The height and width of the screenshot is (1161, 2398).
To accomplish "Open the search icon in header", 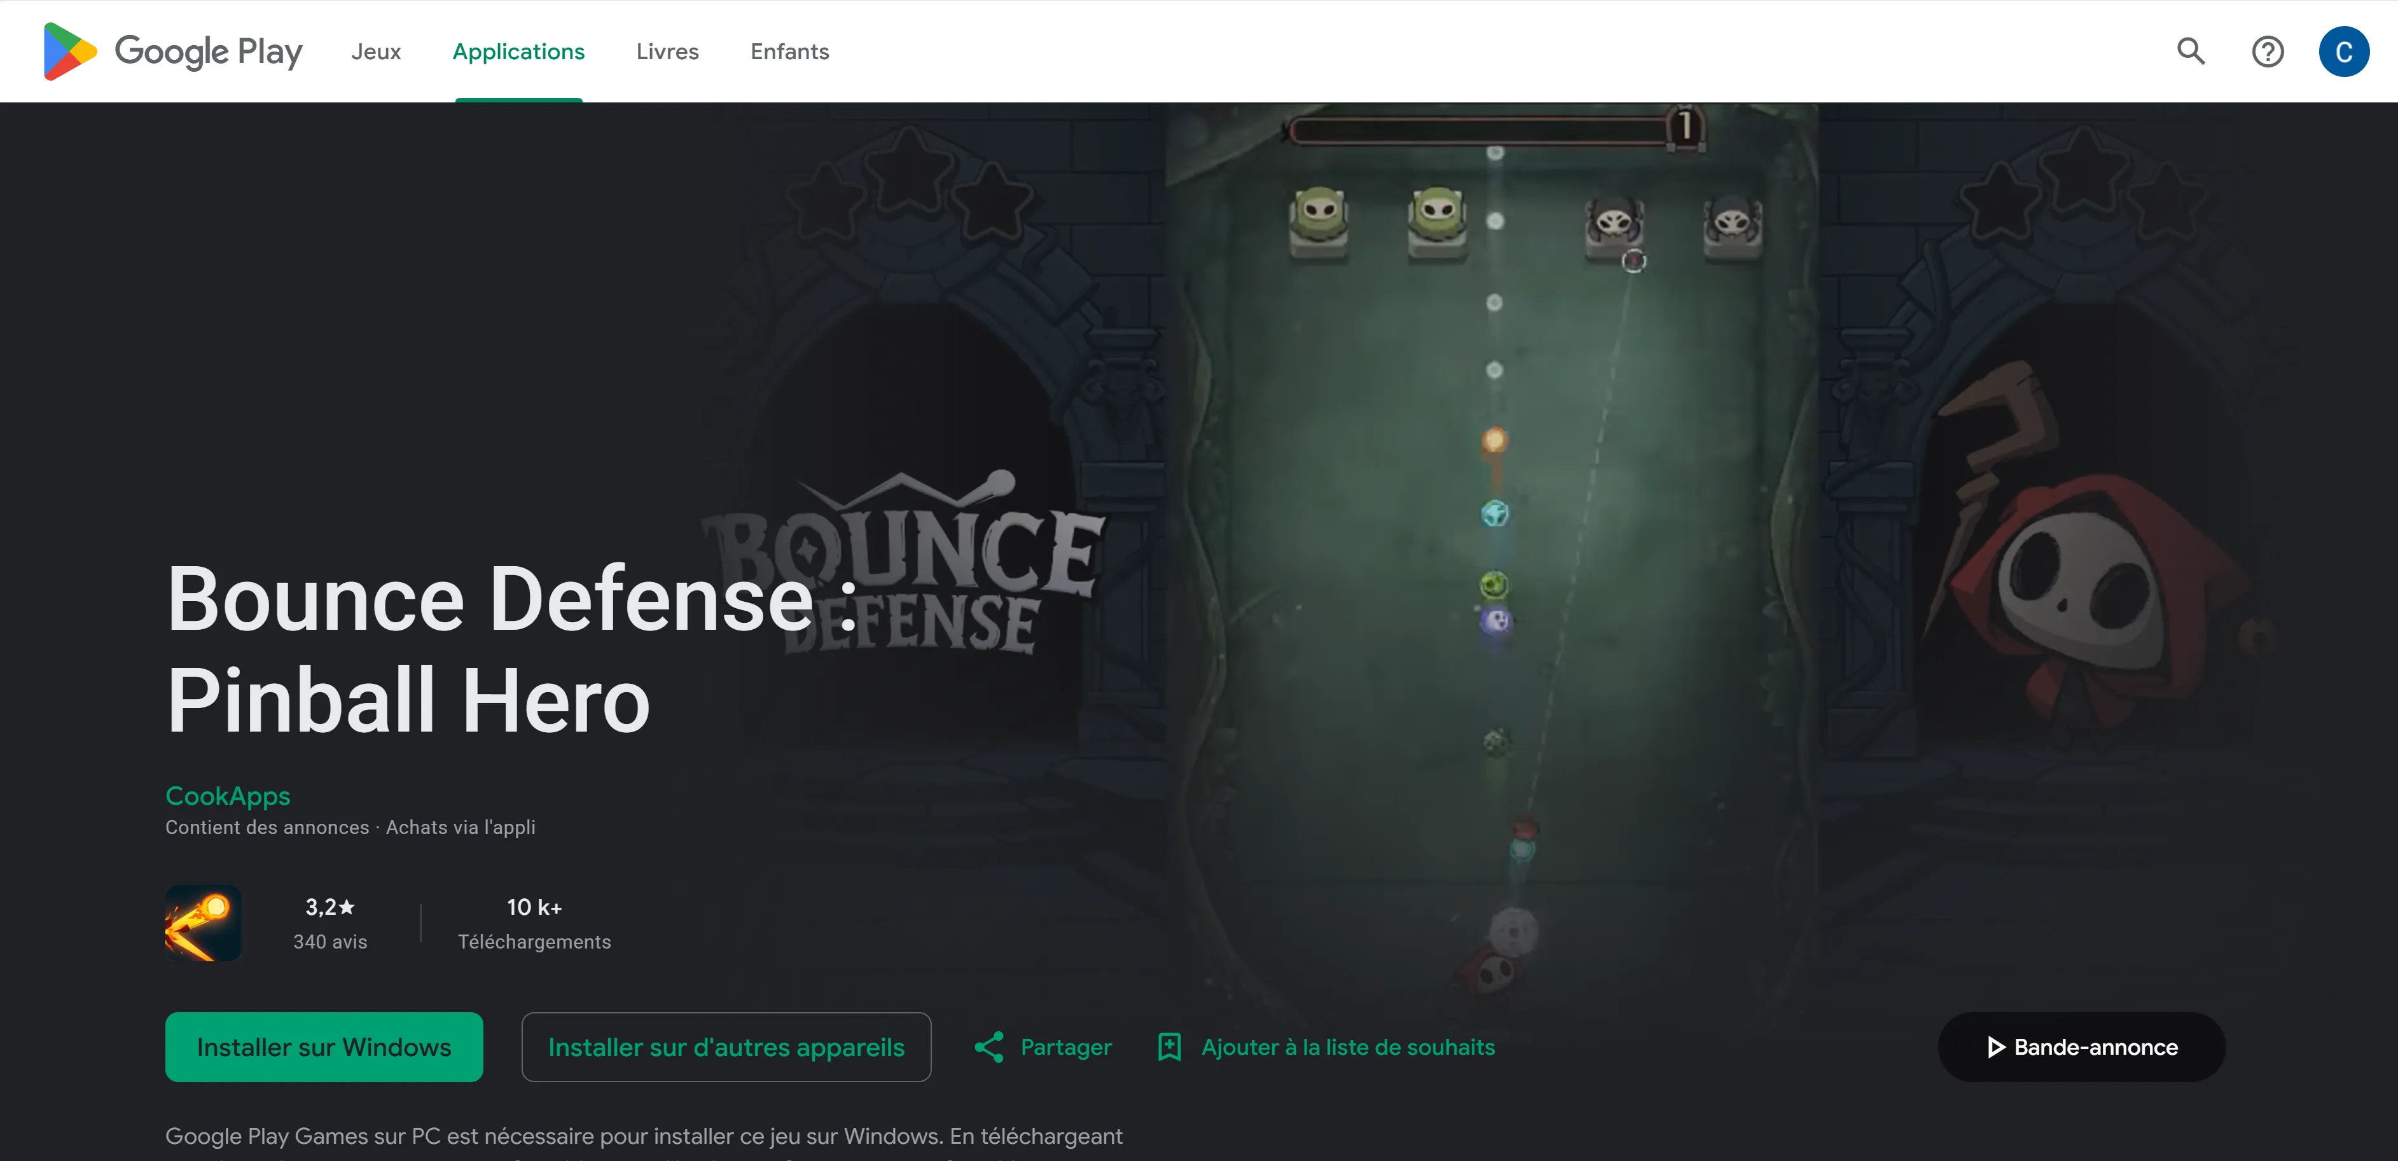I will (x=2191, y=51).
